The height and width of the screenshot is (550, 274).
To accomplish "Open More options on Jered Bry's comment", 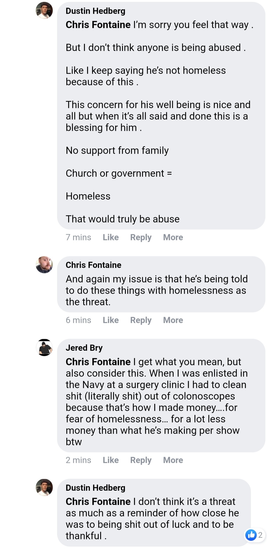I will [173, 460].
